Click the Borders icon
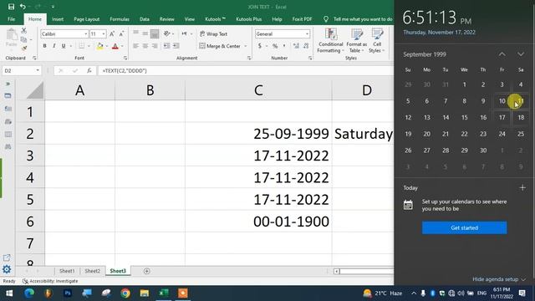 [82, 46]
